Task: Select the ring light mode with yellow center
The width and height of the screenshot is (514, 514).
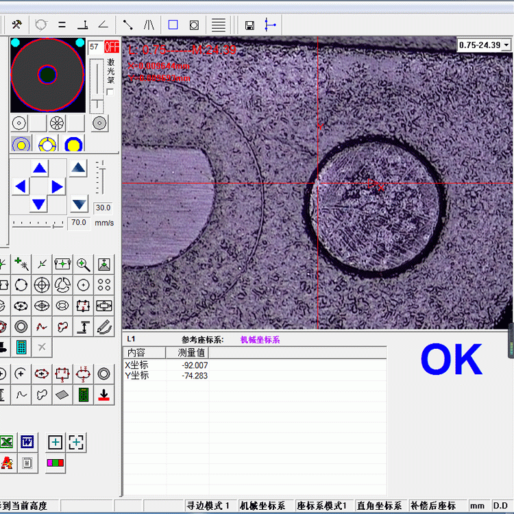Action: click(21, 145)
